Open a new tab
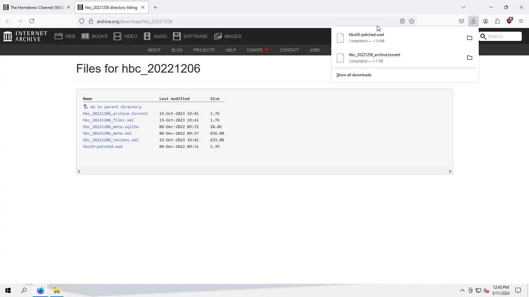The width and height of the screenshot is (529, 297). point(155,7)
